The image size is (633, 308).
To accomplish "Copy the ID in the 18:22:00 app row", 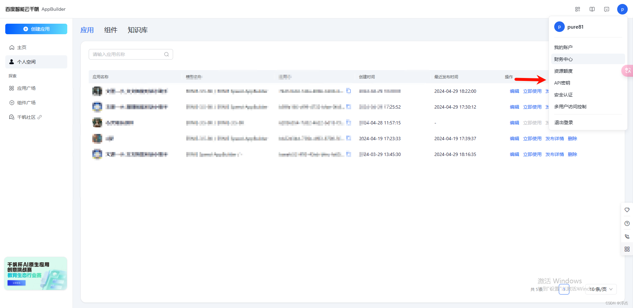I will (x=348, y=91).
